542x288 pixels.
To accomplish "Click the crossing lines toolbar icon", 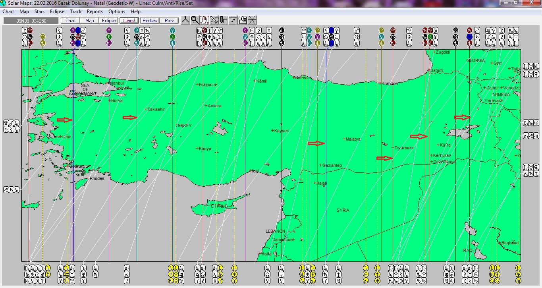I will pyautogui.click(x=252, y=20).
